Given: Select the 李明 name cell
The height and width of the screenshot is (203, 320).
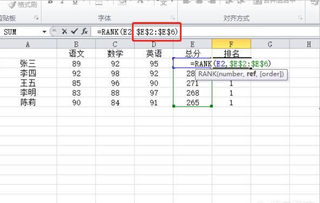Looking at the screenshot, I should click(28, 93).
